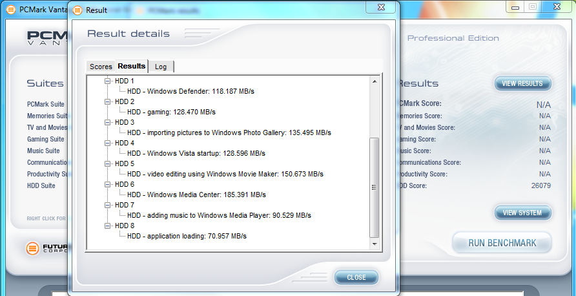Viewport: 576px width, 296px height.
Task: Collapse the HDD 3 tree node
Action: click(108, 122)
